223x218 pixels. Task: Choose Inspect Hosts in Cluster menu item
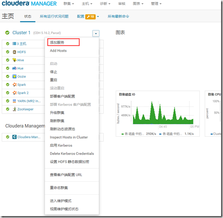[69, 137]
